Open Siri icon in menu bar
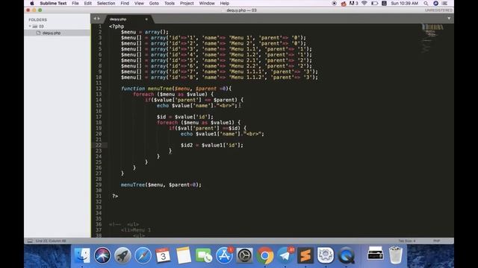Viewport: 478px width, 268px height. pyautogui.click(x=435, y=3)
